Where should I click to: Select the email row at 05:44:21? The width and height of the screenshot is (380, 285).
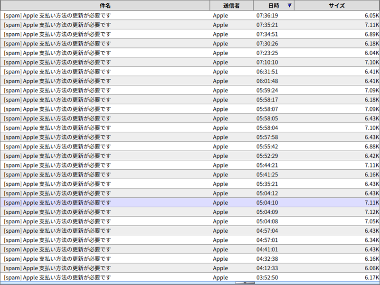pos(190,165)
